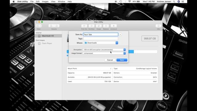Open the Notification Center icon
Image resolution: width=197 pixels, height=111 pixels.
(x=183, y=2)
